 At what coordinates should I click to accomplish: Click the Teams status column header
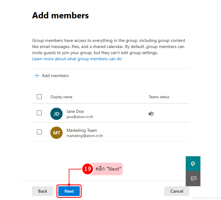[x=159, y=97]
